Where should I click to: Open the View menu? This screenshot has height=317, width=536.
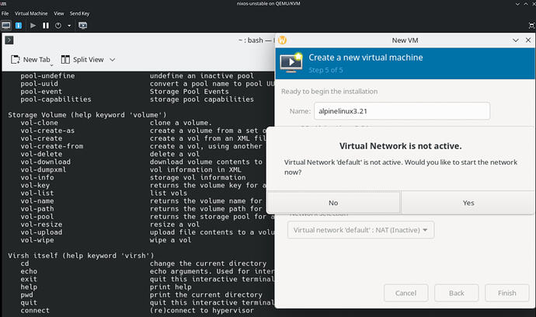(x=59, y=13)
